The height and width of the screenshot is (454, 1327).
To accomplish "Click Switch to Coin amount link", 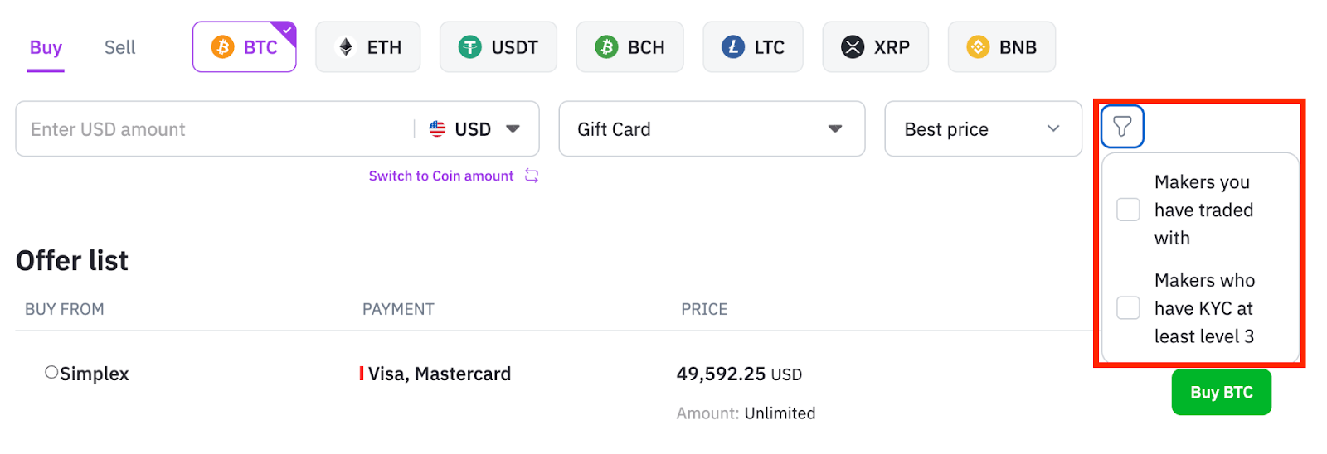I will pos(441,176).
